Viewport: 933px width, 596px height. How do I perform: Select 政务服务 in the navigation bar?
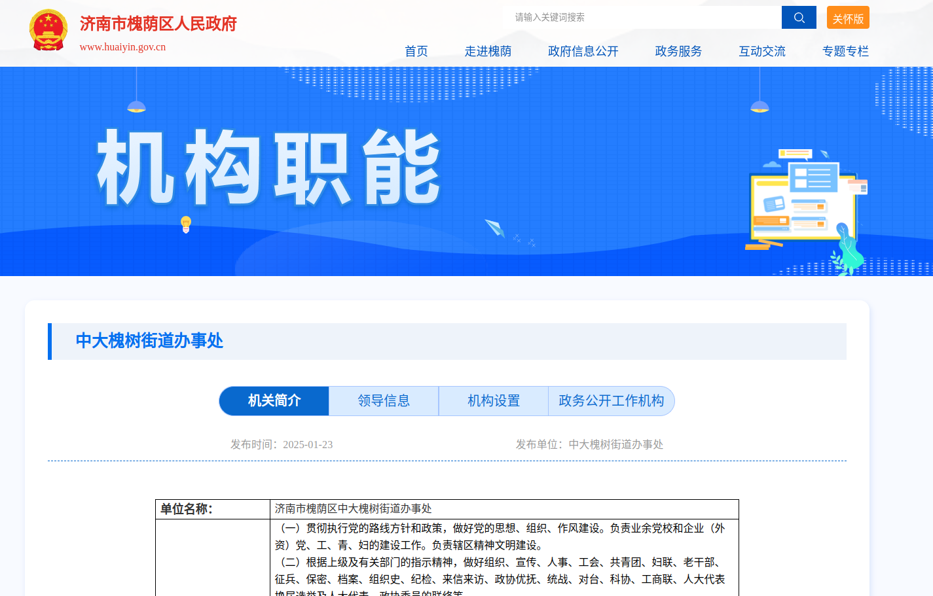[678, 51]
